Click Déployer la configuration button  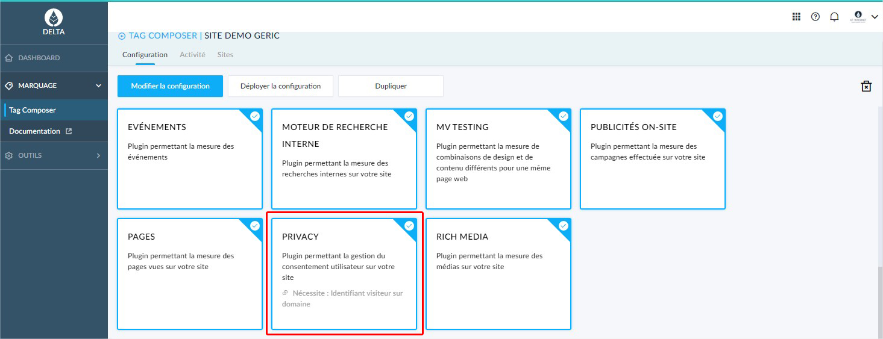tap(280, 86)
